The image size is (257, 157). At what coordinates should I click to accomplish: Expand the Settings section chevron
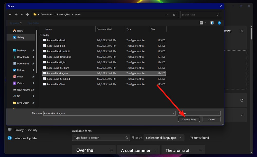point(242,115)
